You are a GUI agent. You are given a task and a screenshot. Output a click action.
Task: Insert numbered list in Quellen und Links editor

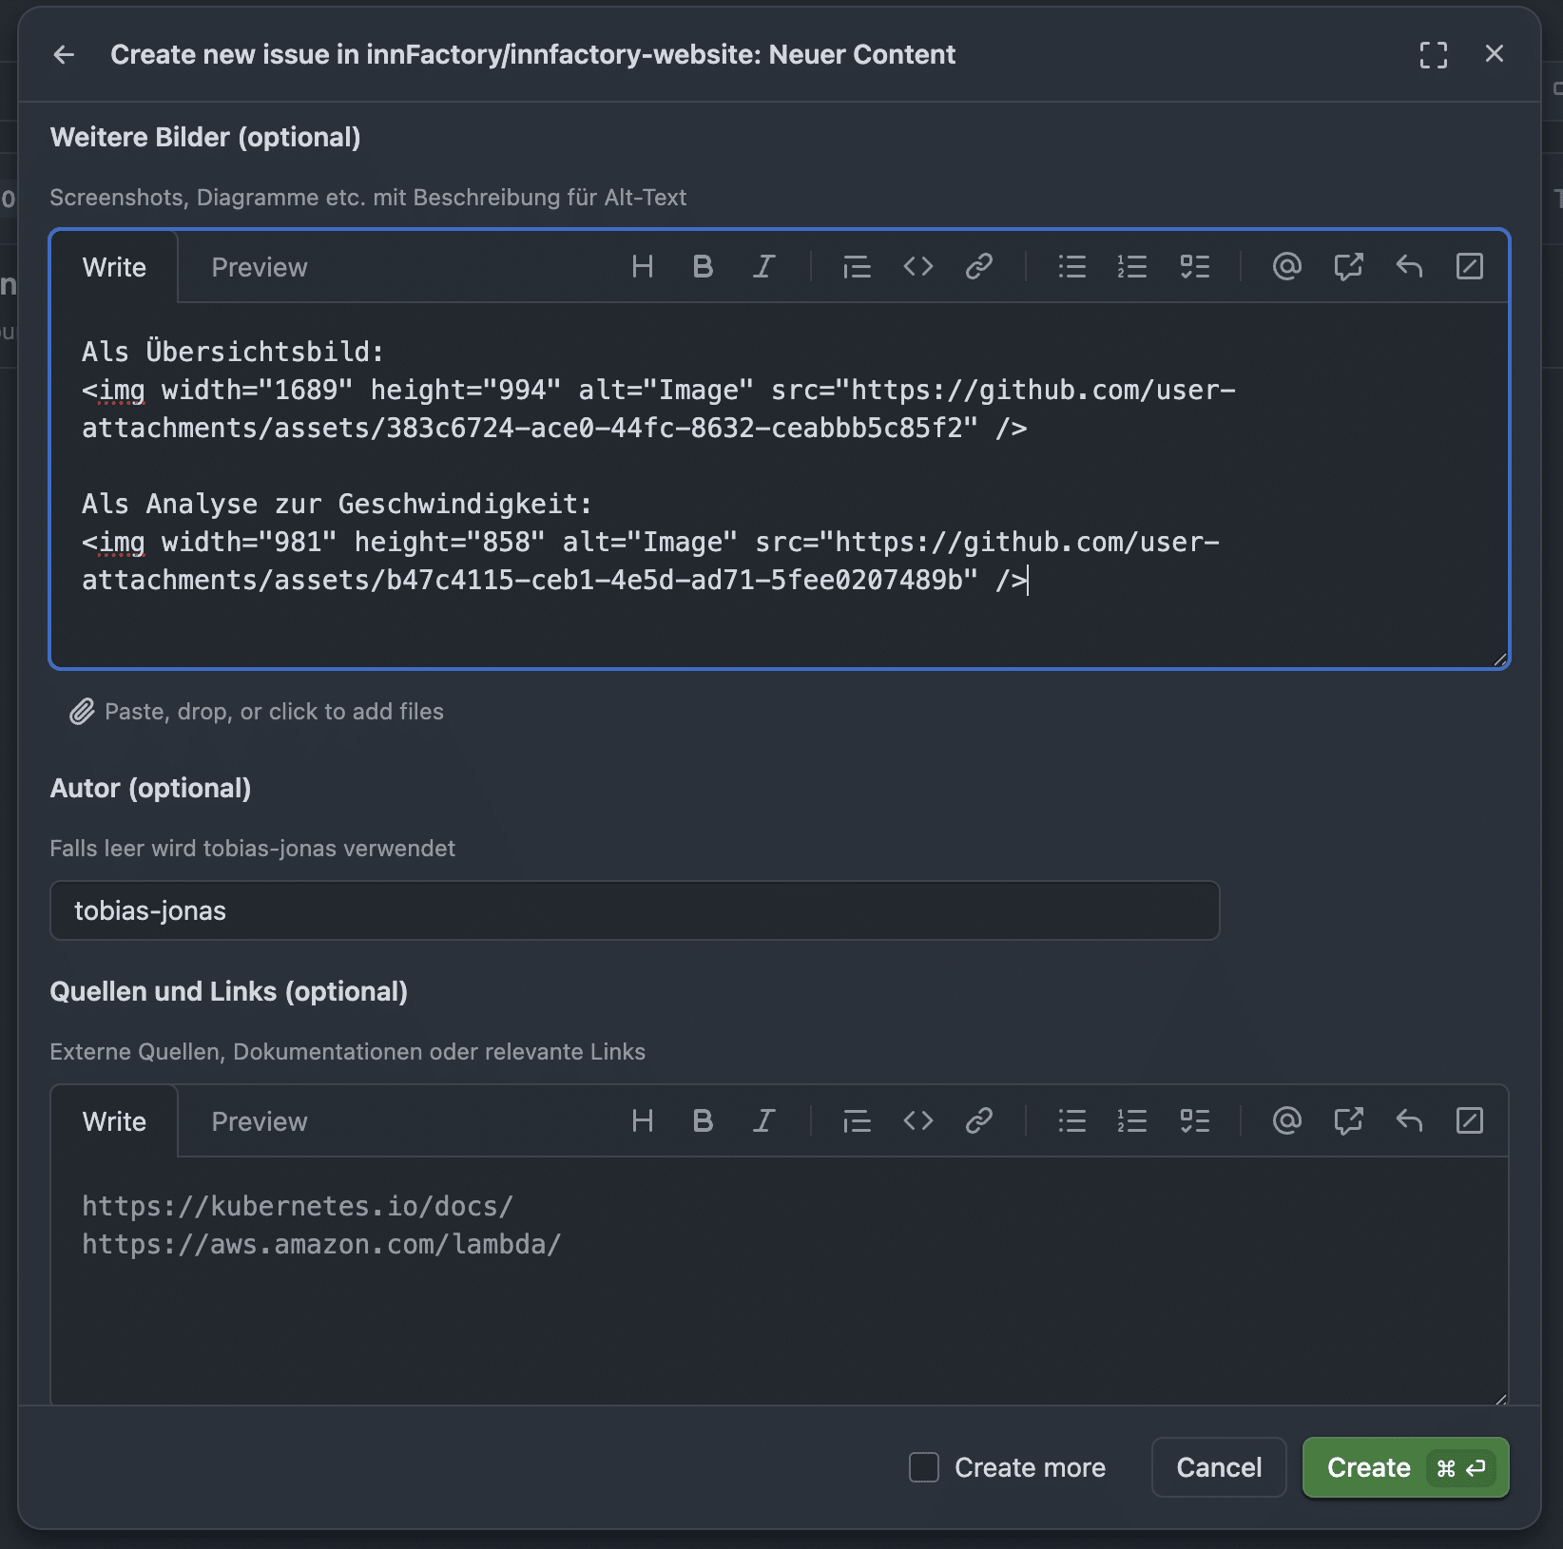pyautogui.click(x=1131, y=1121)
